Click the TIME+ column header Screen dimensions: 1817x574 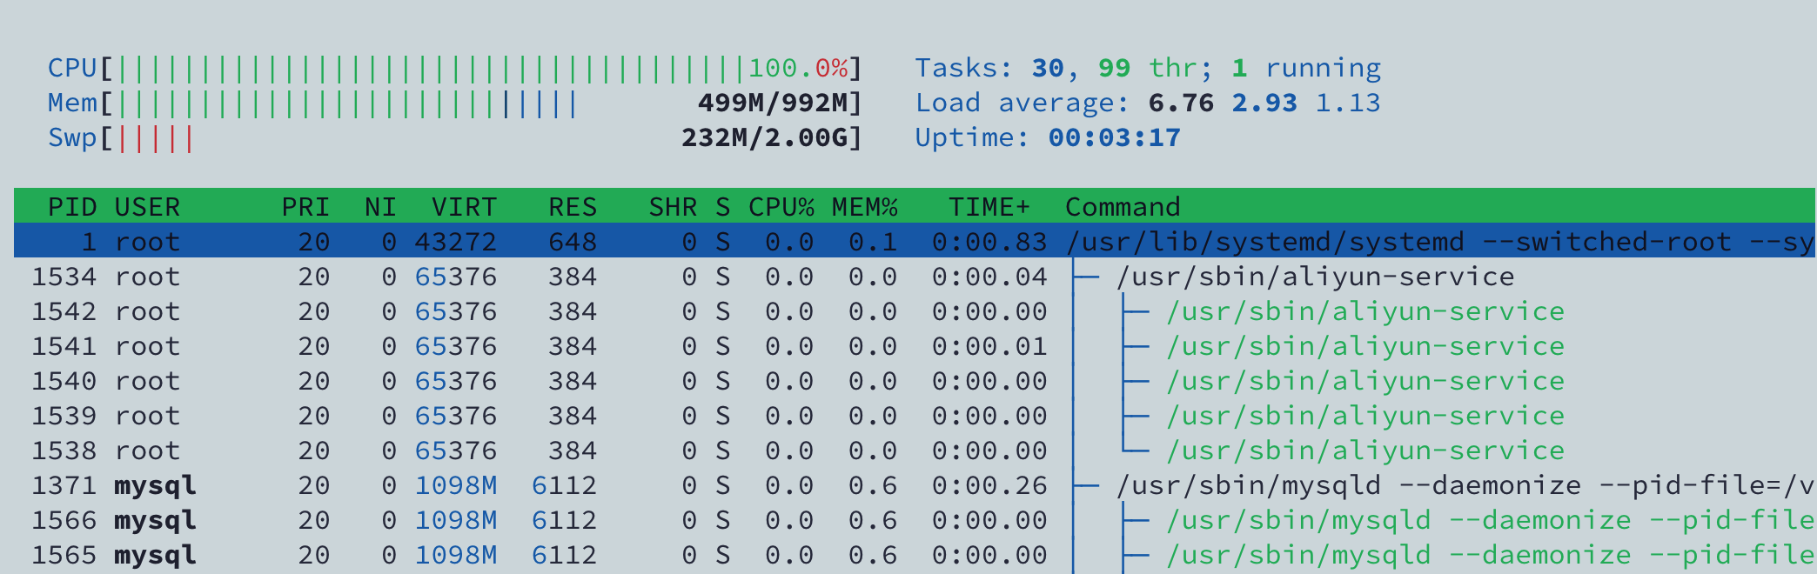coord(989,207)
